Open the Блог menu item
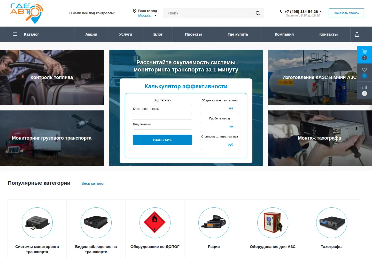 (x=158, y=34)
